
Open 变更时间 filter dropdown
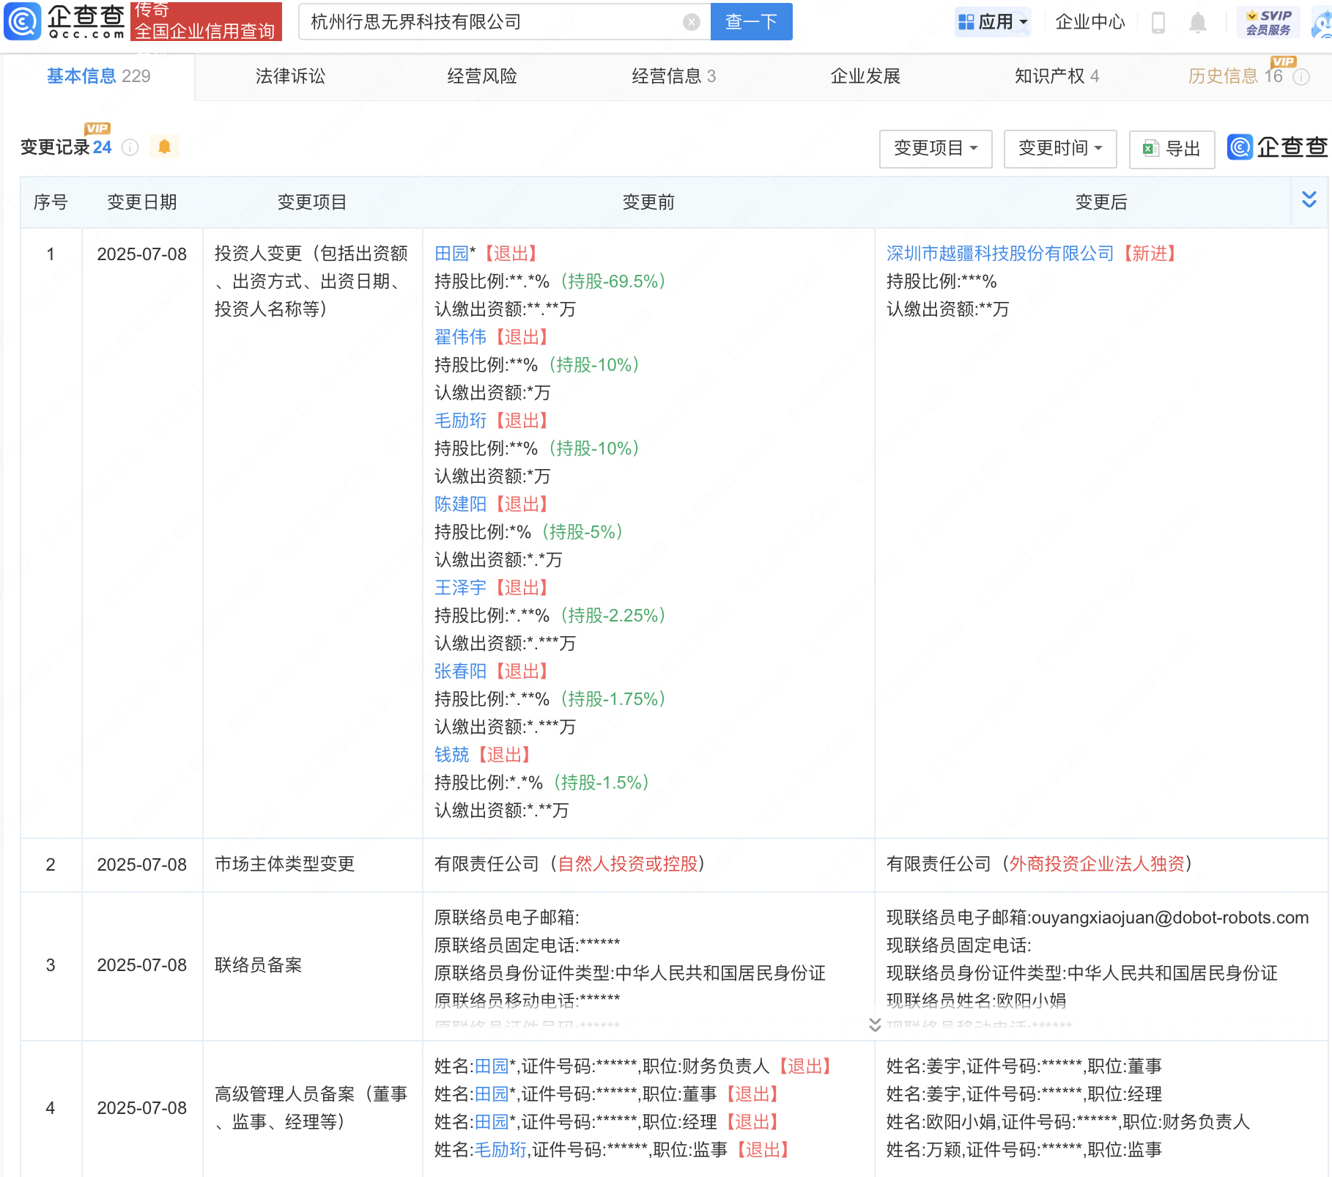coord(1060,149)
